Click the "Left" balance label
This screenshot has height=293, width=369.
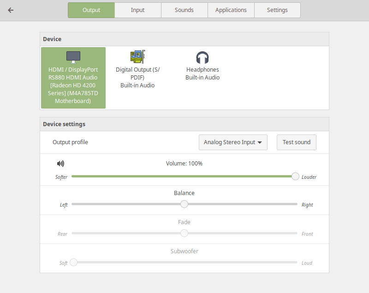(64, 205)
